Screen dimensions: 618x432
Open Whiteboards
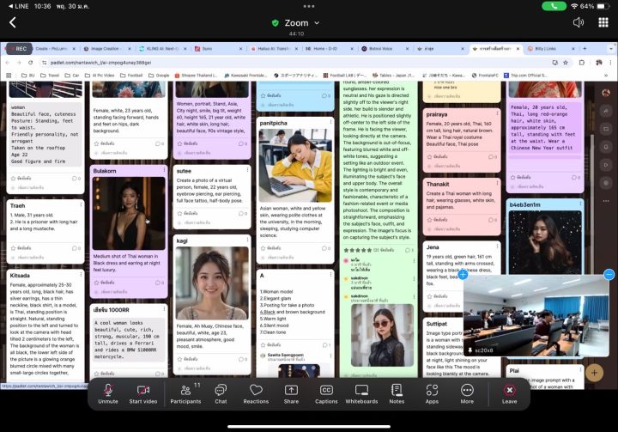[361, 393]
